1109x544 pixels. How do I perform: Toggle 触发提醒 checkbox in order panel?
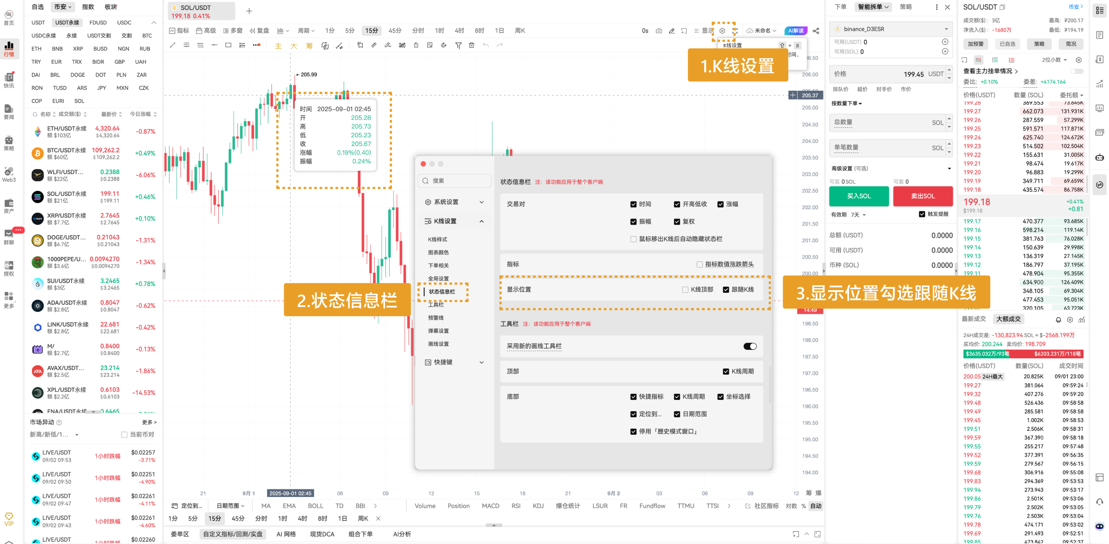(x=922, y=214)
